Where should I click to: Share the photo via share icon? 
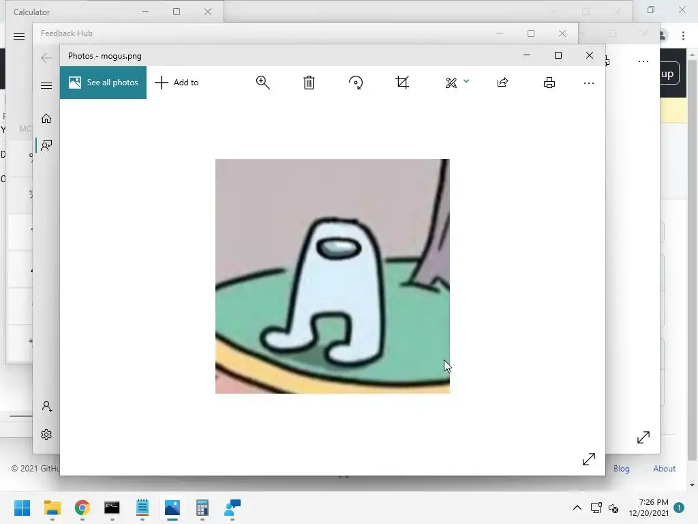pos(502,83)
